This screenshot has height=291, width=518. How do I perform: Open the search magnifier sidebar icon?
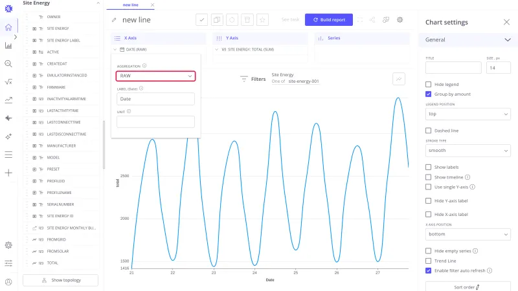(x=8, y=63)
